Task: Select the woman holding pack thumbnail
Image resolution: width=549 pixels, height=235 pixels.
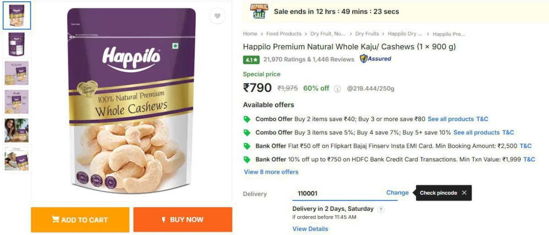Action: click(17, 130)
